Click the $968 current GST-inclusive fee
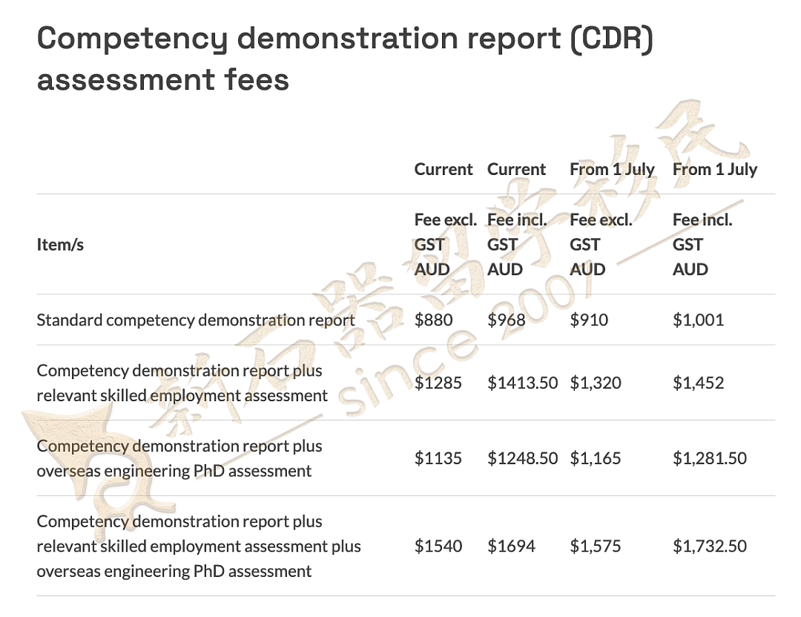 tap(507, 320)
